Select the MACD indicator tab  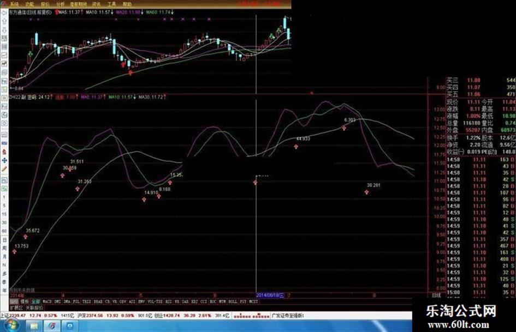(47, 301)
